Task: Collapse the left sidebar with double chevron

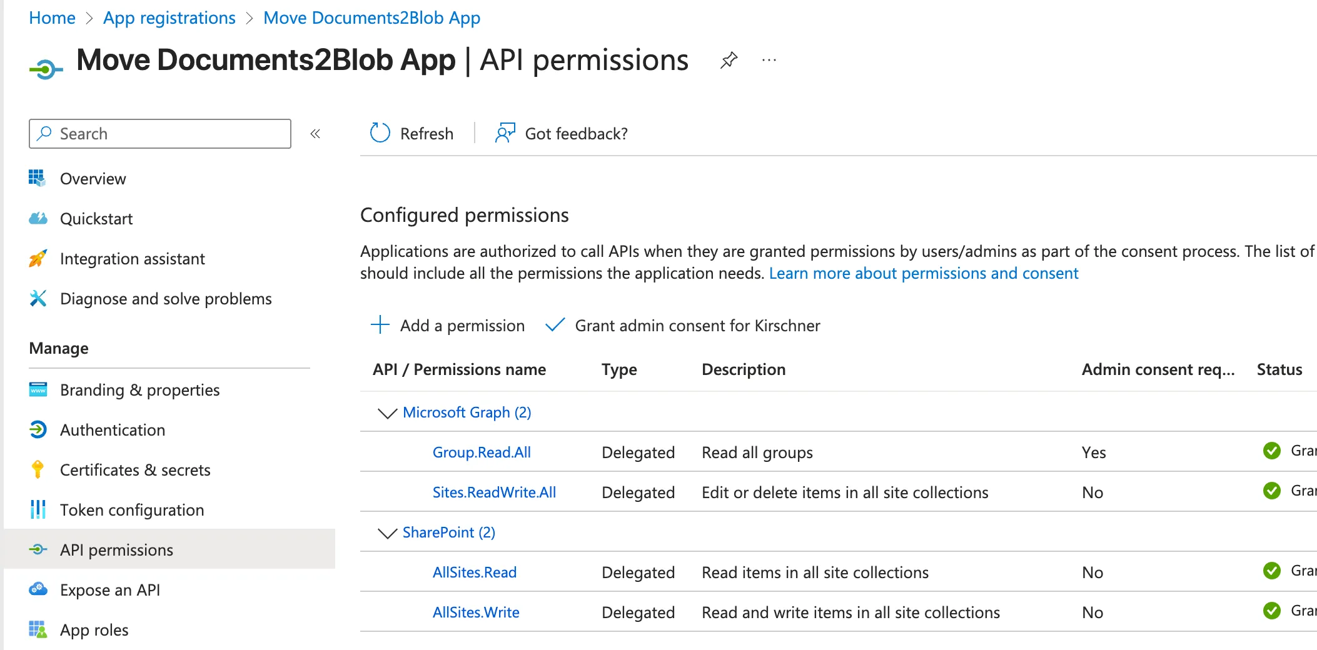Action: point(316,133)
